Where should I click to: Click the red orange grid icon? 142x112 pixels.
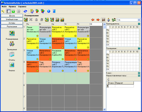point(62,20)
